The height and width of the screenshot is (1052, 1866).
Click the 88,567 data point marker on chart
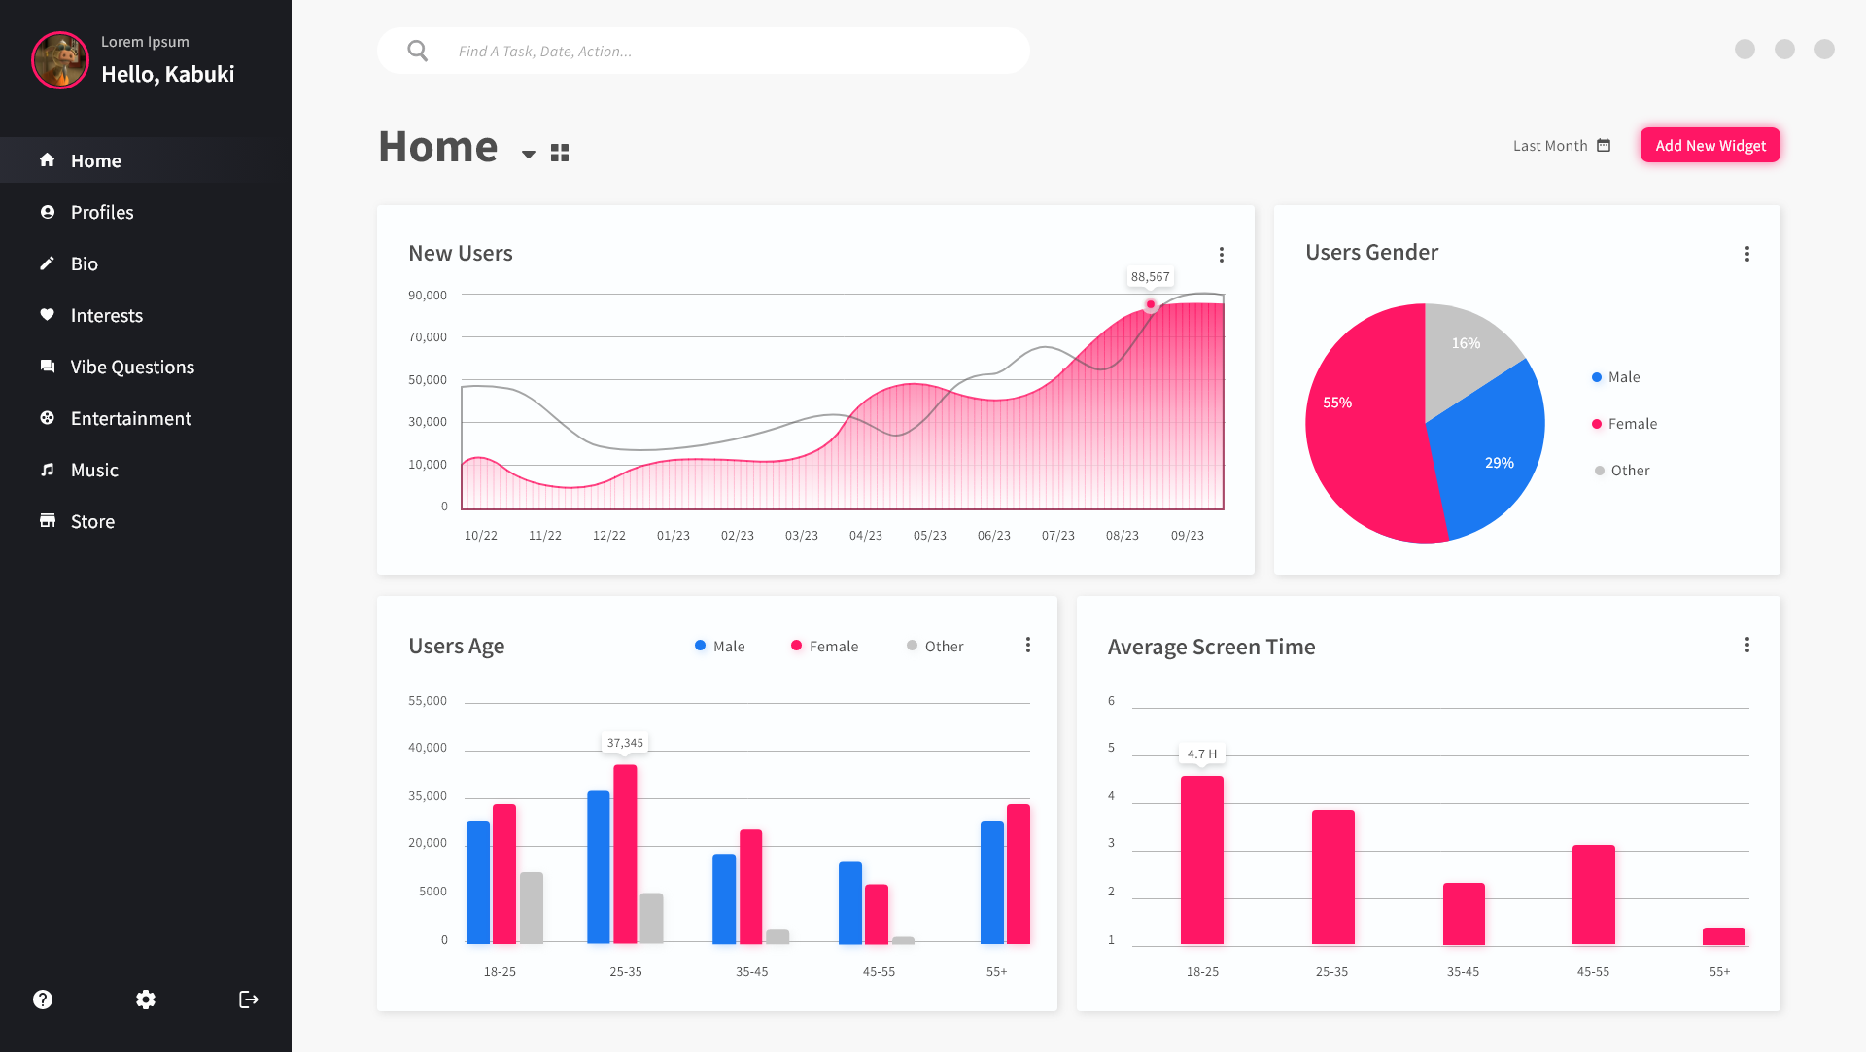point(1151,305)
